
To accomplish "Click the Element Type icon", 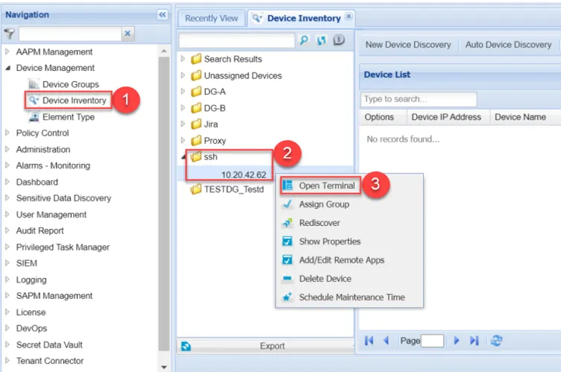I will pyautogui.click(x=34, y=117).
